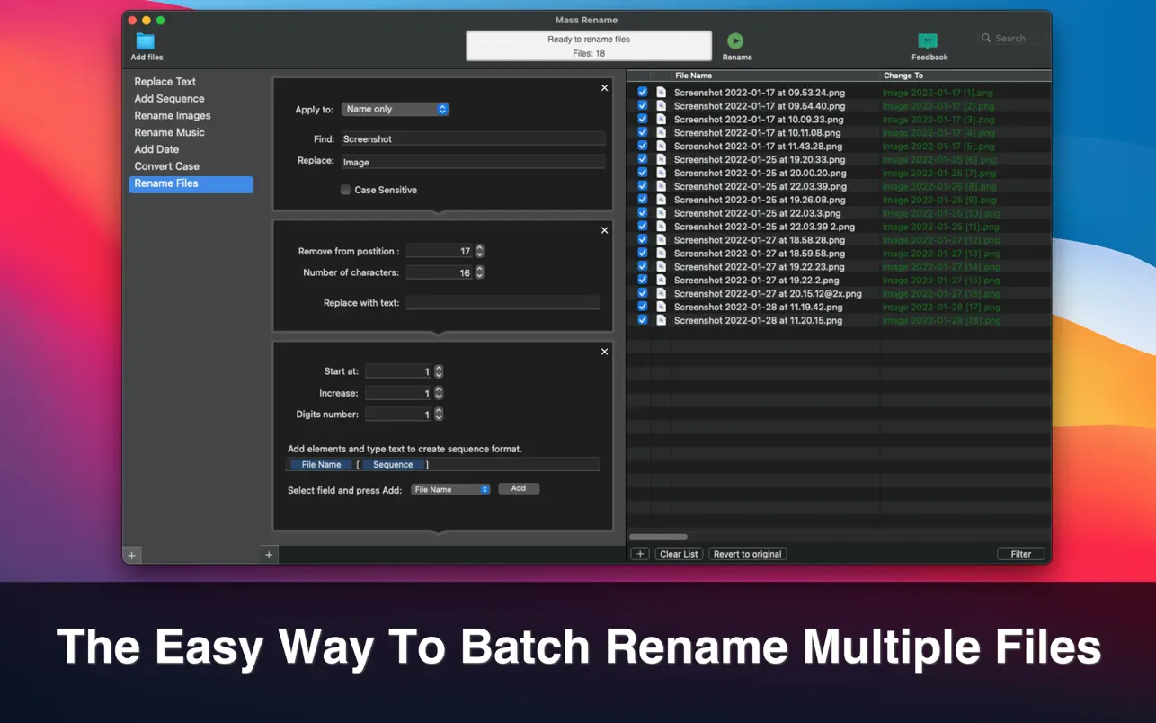Click the File Name token in format
Viewport: 1156px width, 723px height.
click(x=321, y=465)
